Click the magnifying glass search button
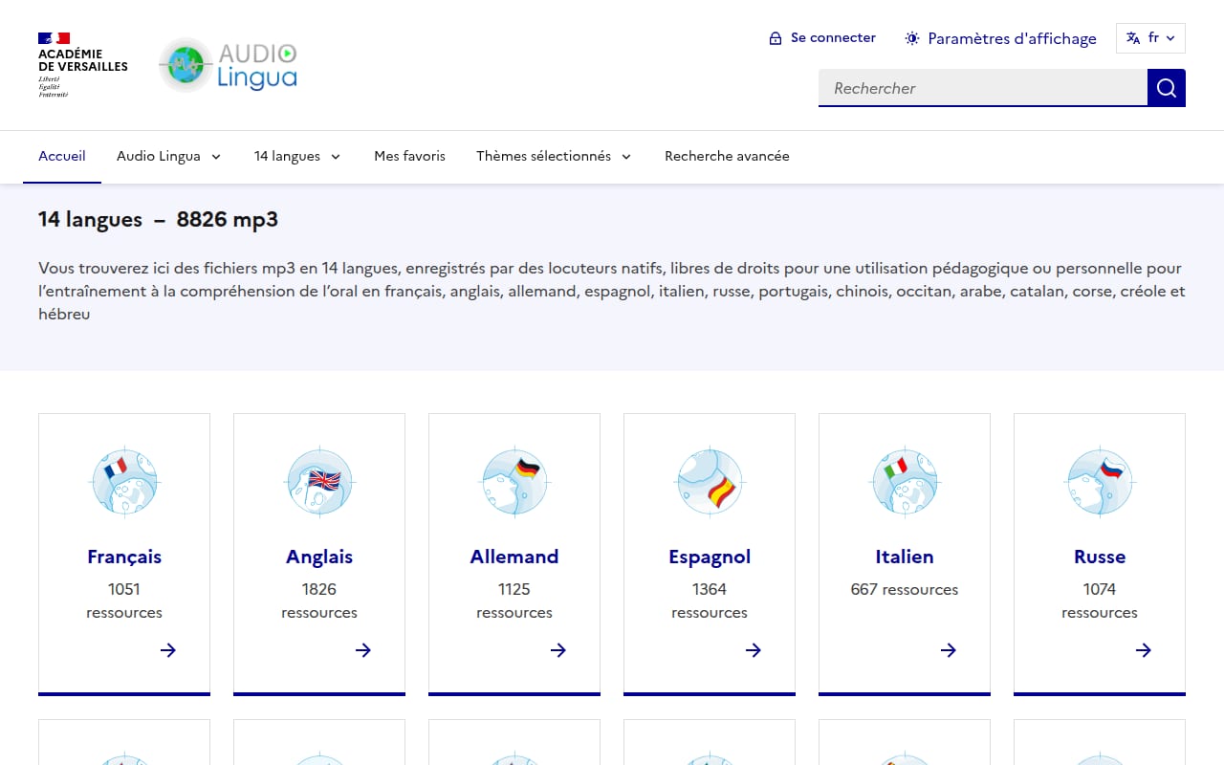 point(1167,88)
